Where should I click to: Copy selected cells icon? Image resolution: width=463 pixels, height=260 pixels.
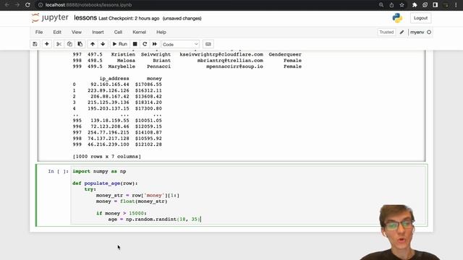click(x=69, y=44)
